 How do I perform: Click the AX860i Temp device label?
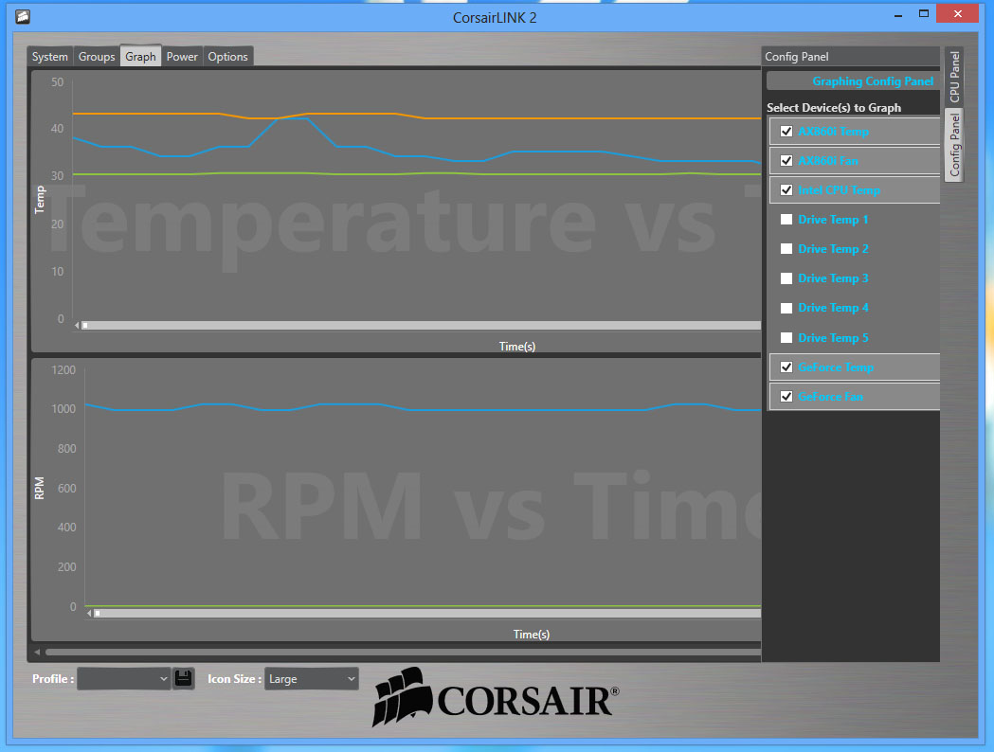[833, 131]
